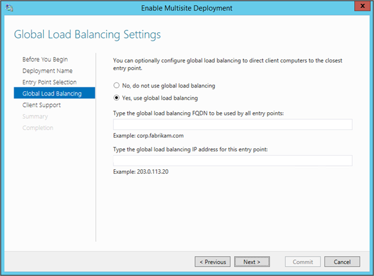Image resolution: width=374 pixels, height=276 pixels.
Task: Go to the Before You Begin step
Action: [x=45, y=60]
